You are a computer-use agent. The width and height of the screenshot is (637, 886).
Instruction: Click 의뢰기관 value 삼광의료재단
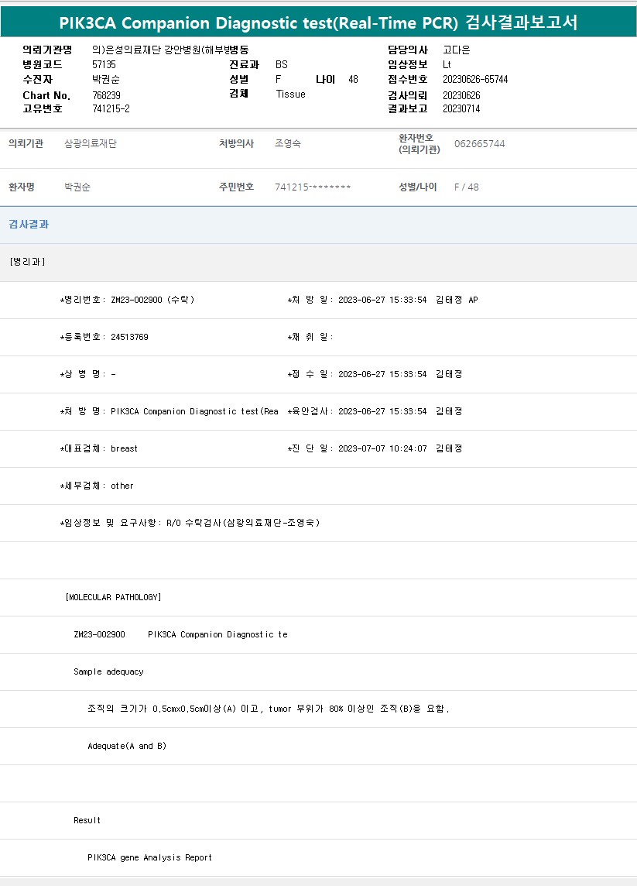tap(91, 143)
